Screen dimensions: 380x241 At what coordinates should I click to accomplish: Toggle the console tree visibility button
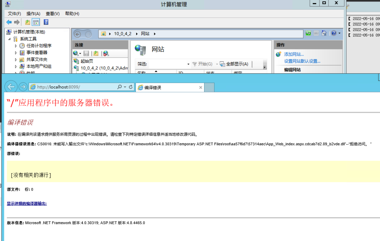point(36,22)
